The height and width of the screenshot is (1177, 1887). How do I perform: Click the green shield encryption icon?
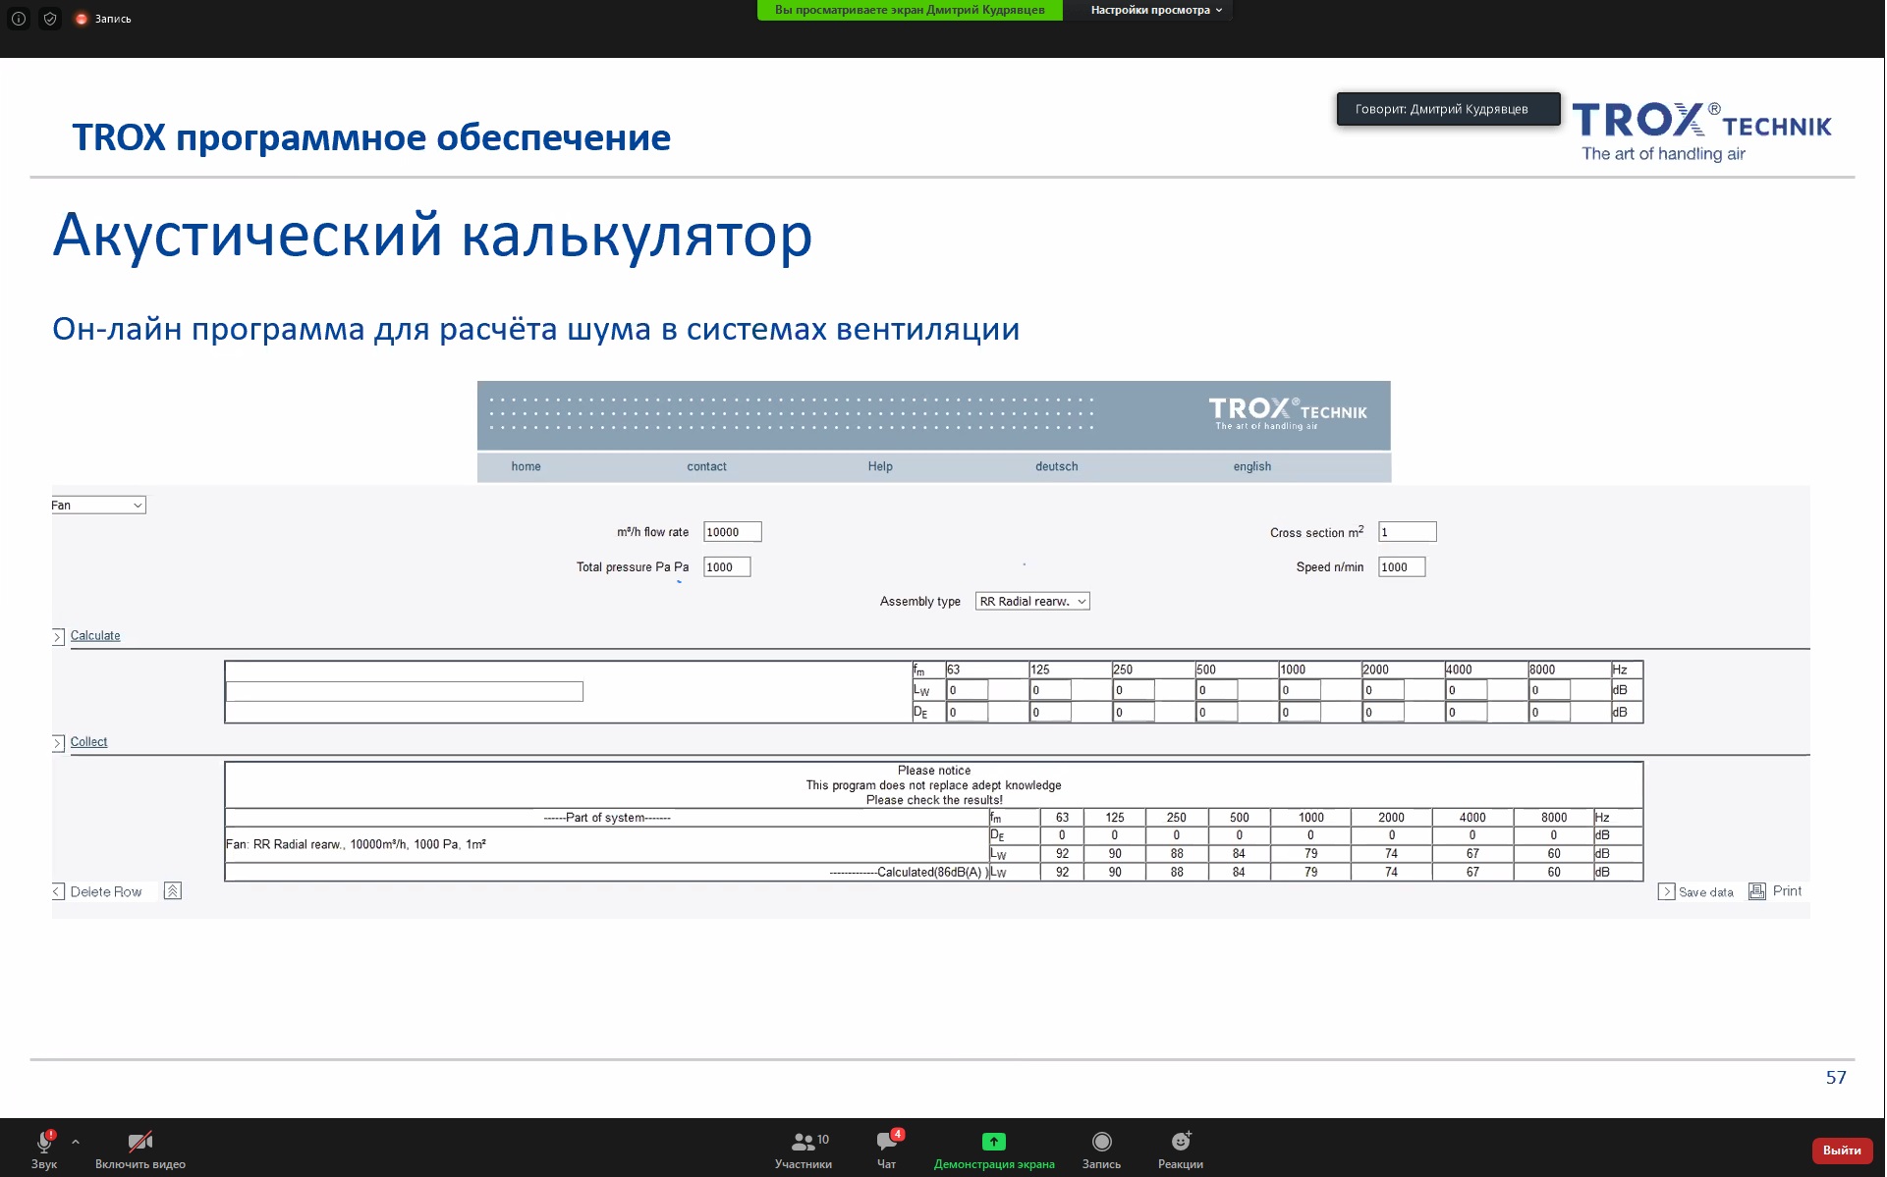[50, 19]
